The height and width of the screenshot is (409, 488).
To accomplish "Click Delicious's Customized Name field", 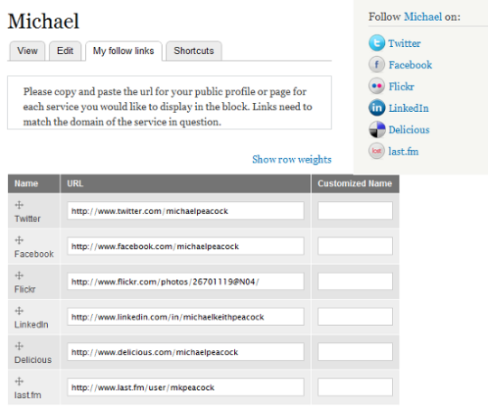I will click(355, 352).
